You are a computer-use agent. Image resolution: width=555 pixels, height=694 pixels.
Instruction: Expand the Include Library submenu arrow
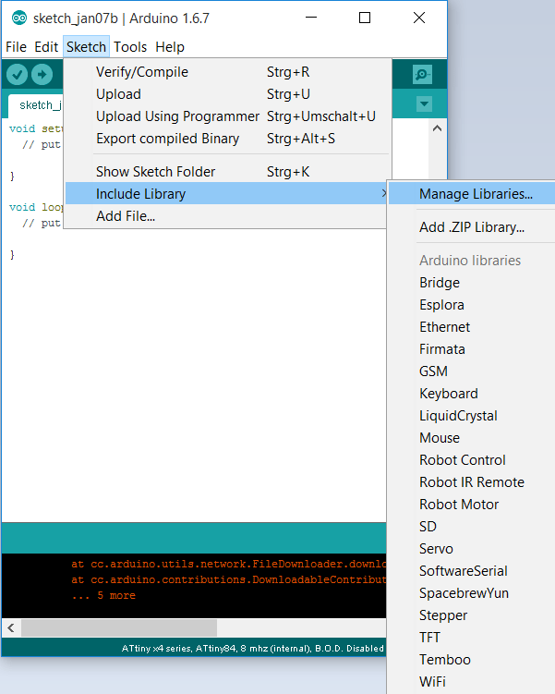[x=383, y=194]
